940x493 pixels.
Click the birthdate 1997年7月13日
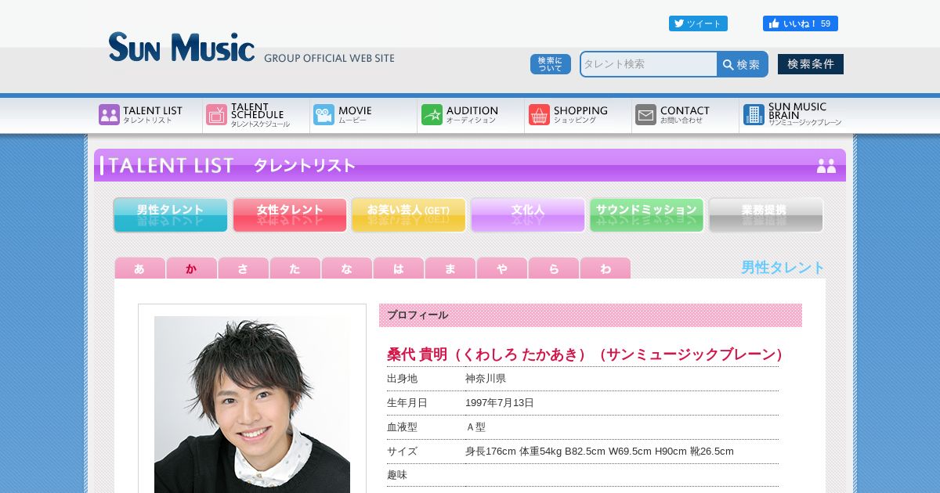pyautogui.click(x=500, y=403)
